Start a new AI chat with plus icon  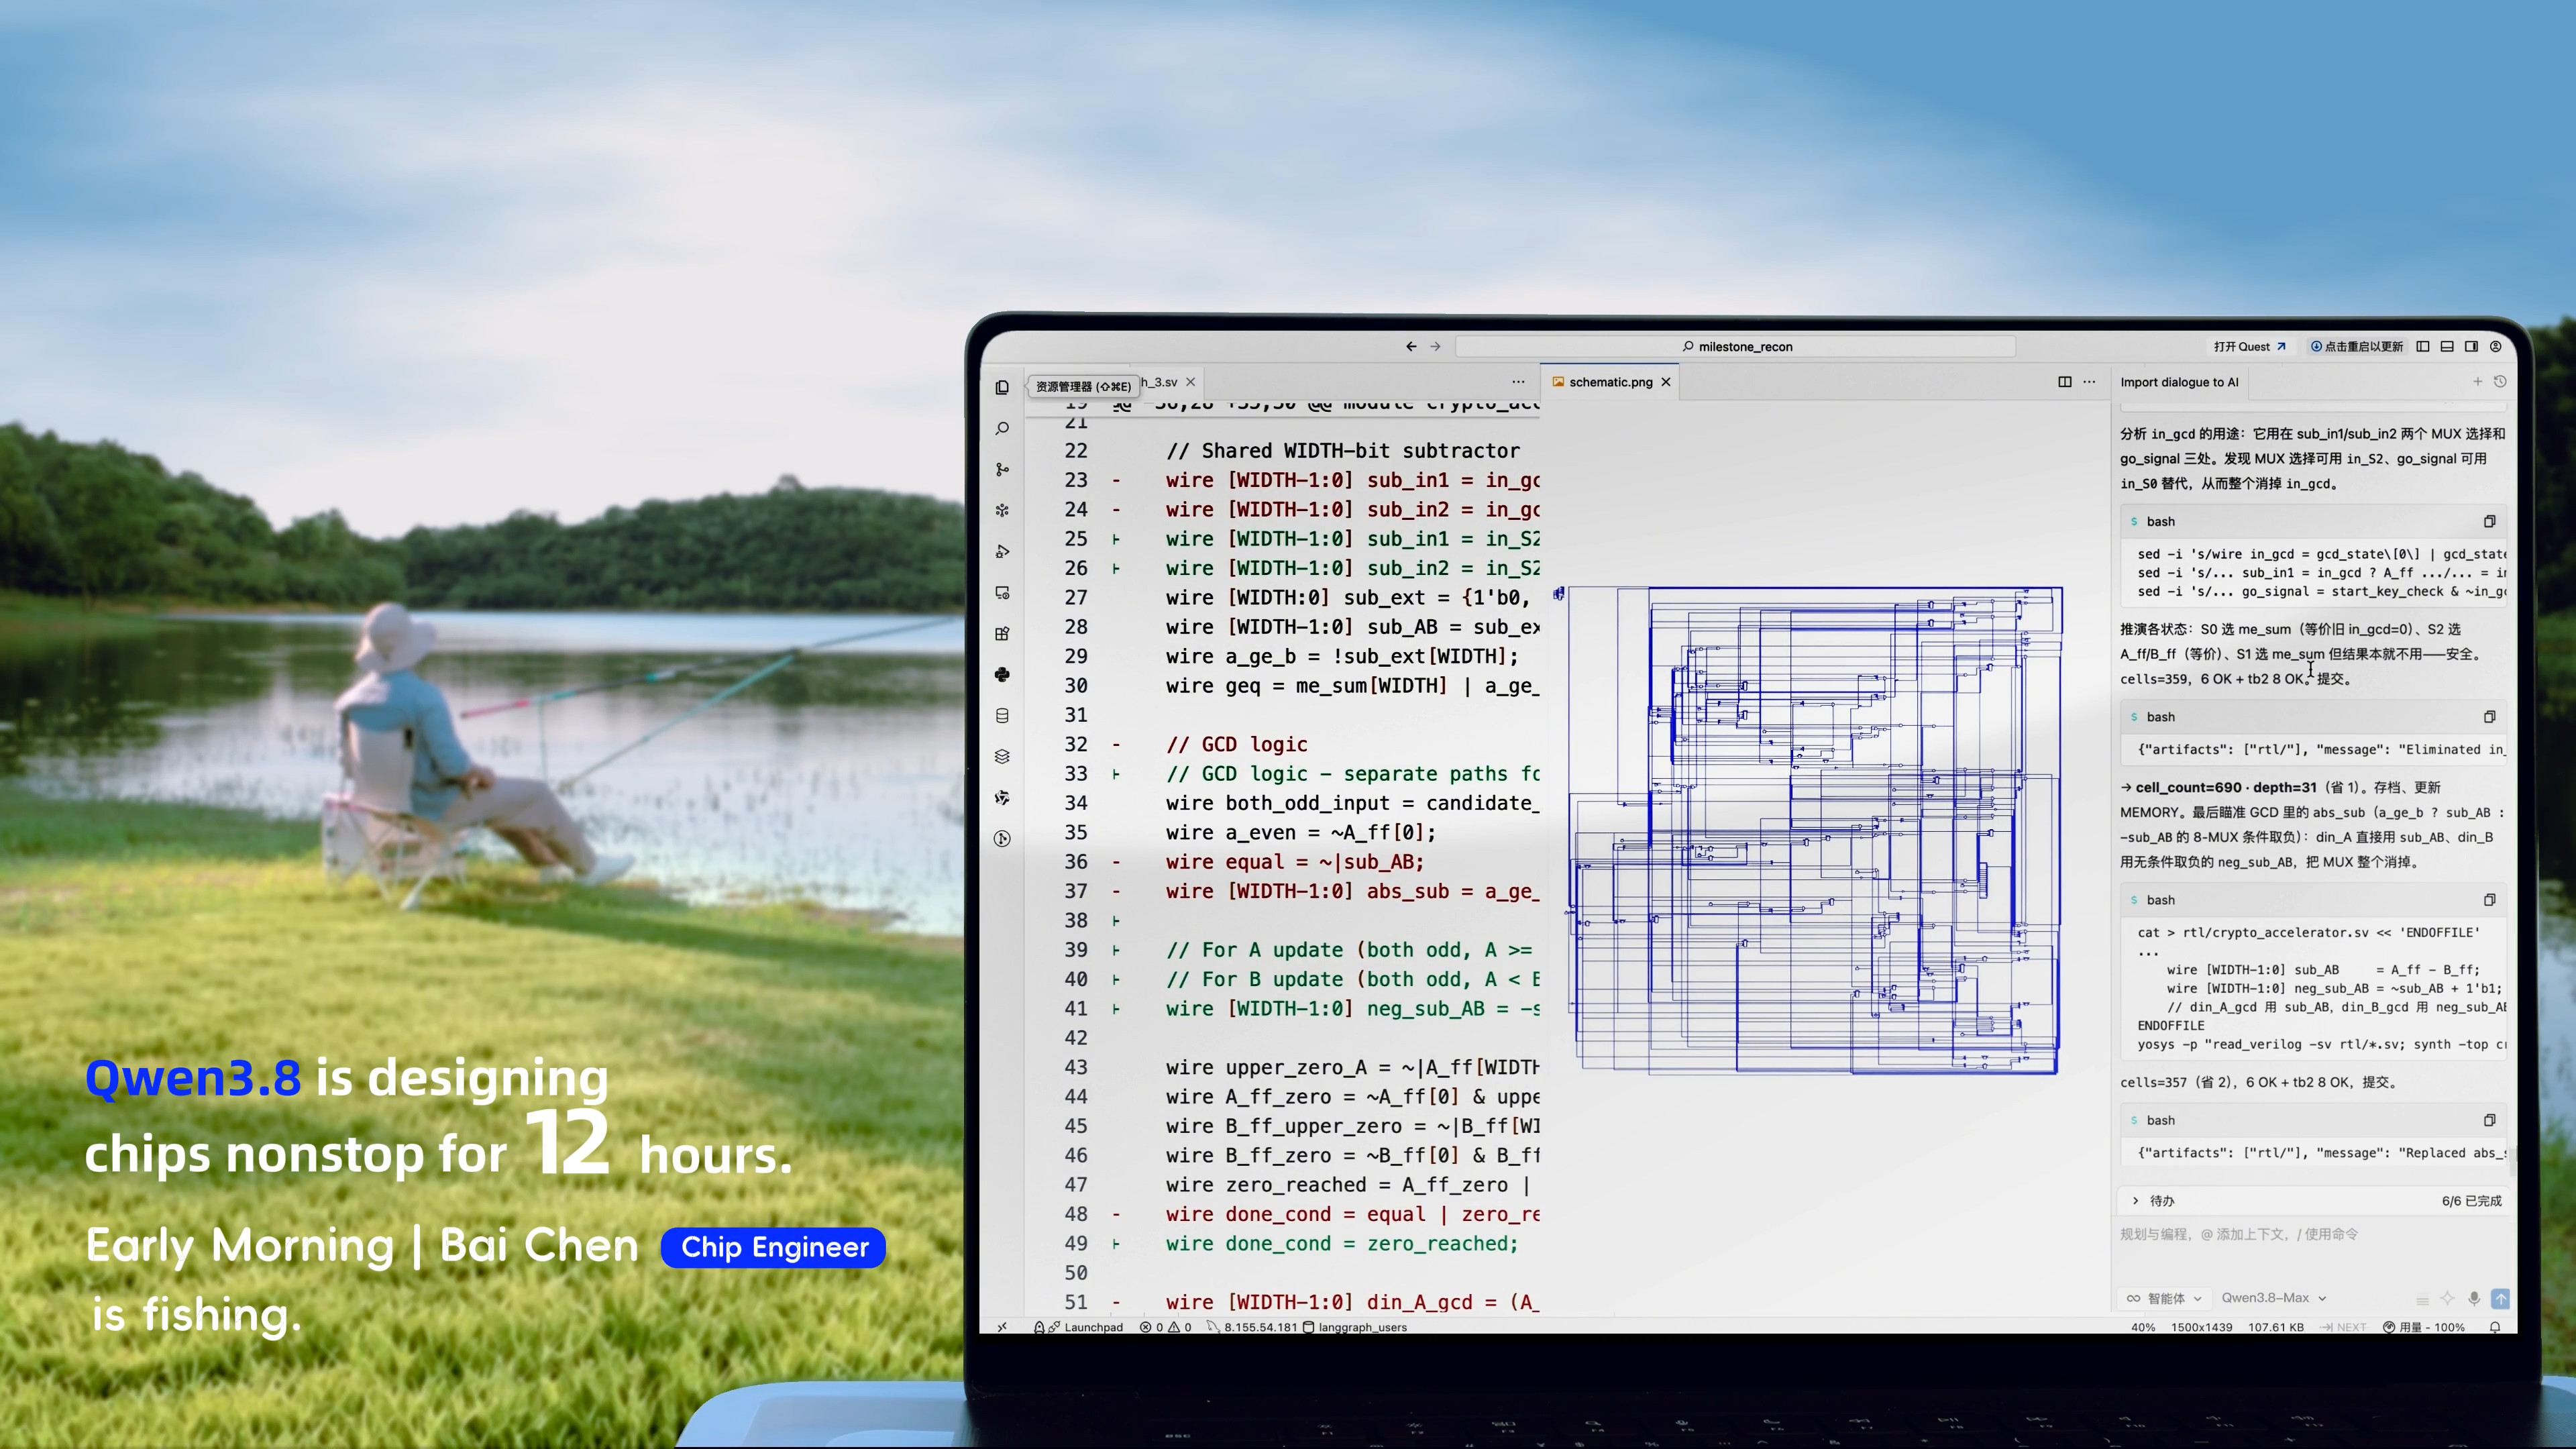(2477, 381)
